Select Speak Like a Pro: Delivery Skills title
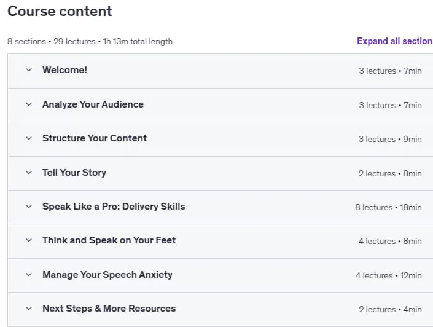 [x=114, y=207]
